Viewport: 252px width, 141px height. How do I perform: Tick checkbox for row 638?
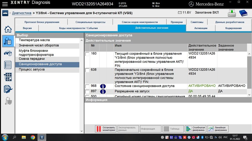pyautogui.click(x=87, y=70)
